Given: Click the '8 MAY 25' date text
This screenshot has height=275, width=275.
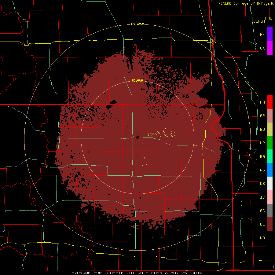Looking at the screenshot, I should tap(176, 273).
